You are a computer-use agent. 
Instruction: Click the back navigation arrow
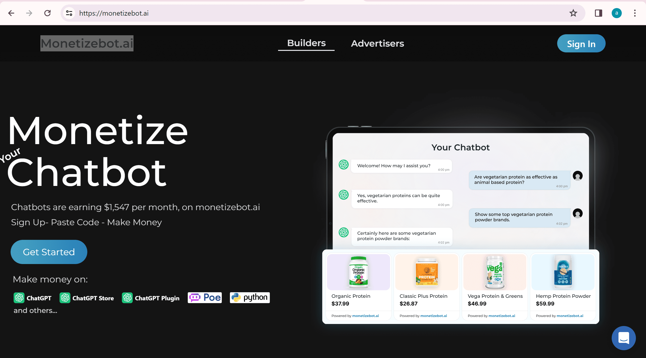point(11,13)
